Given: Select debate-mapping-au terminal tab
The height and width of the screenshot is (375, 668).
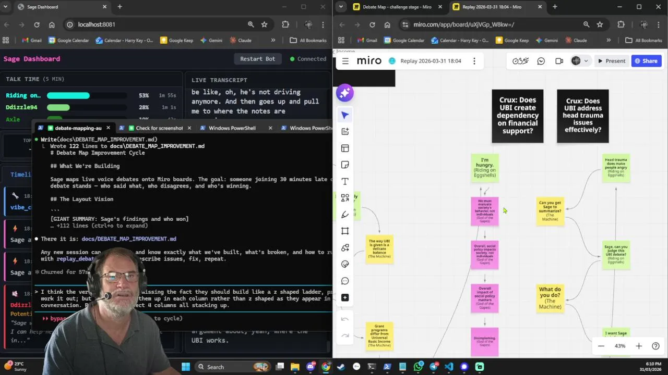Looking at the screenshot, I should click(78, 128).
